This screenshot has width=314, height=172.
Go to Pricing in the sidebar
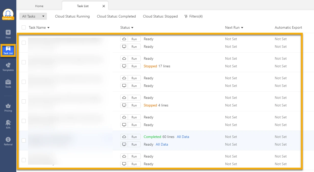pos(8,107)
